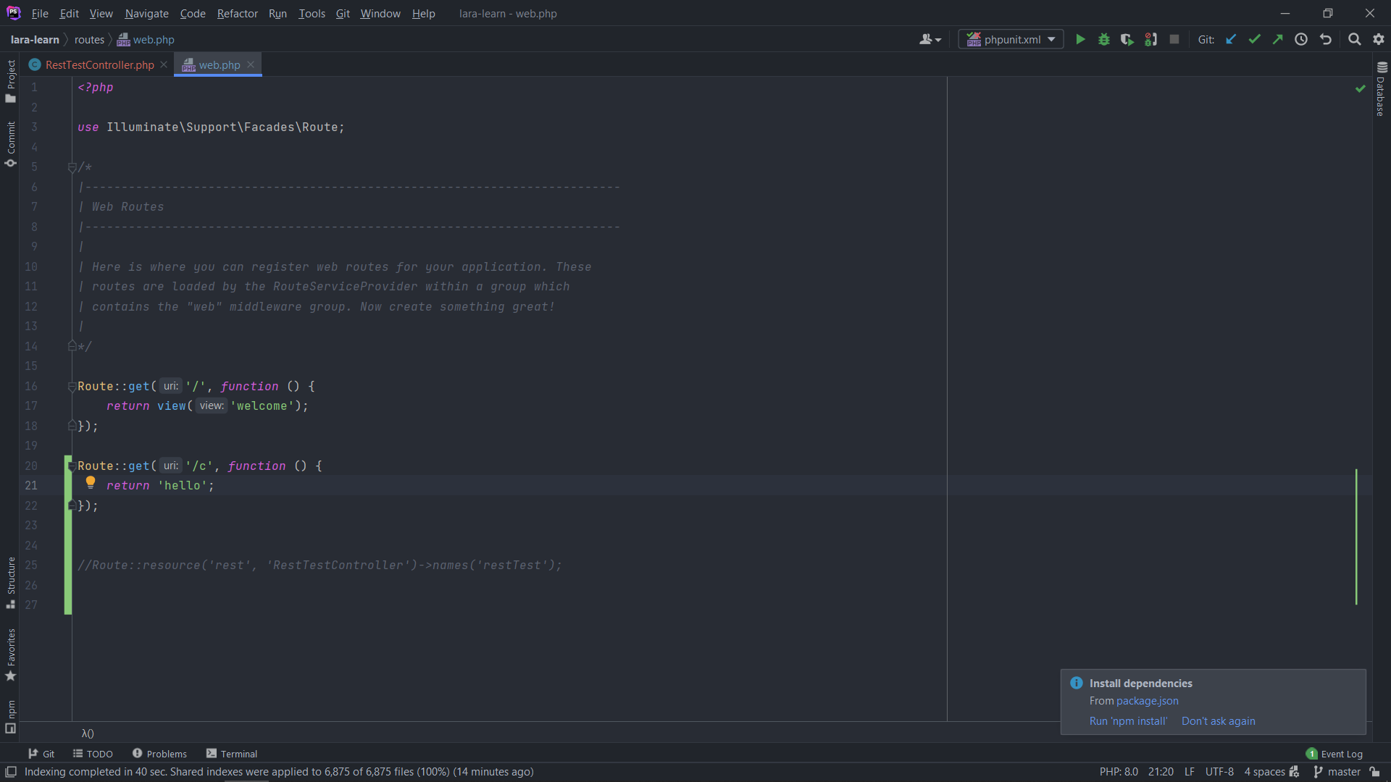
Task: Collapse the comment block fold at line 5
Action: 72,167
